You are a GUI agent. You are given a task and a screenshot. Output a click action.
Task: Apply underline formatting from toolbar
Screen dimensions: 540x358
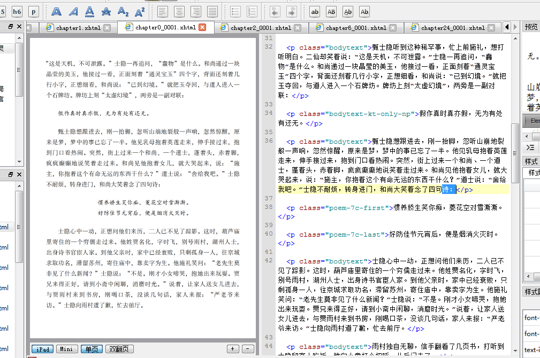(90, 11)
